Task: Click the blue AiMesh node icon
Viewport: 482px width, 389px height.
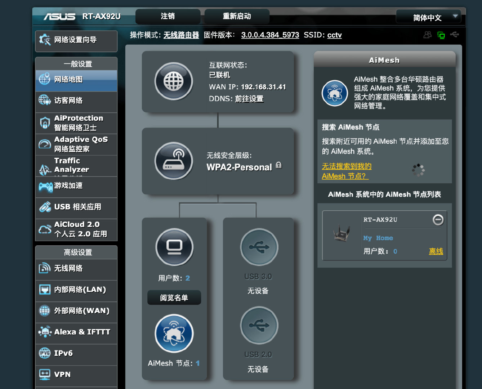Action: pos(174,333)
